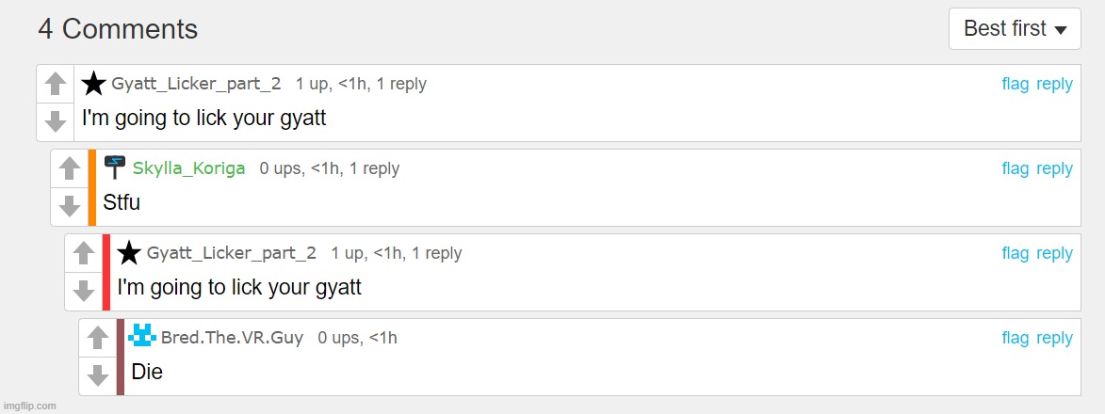Click Bred.The.VR.Guy's blue pixel avatar icon
The height and width of the screenshot is (414, 1105).
pyautogui.click(x=141, y=335)
